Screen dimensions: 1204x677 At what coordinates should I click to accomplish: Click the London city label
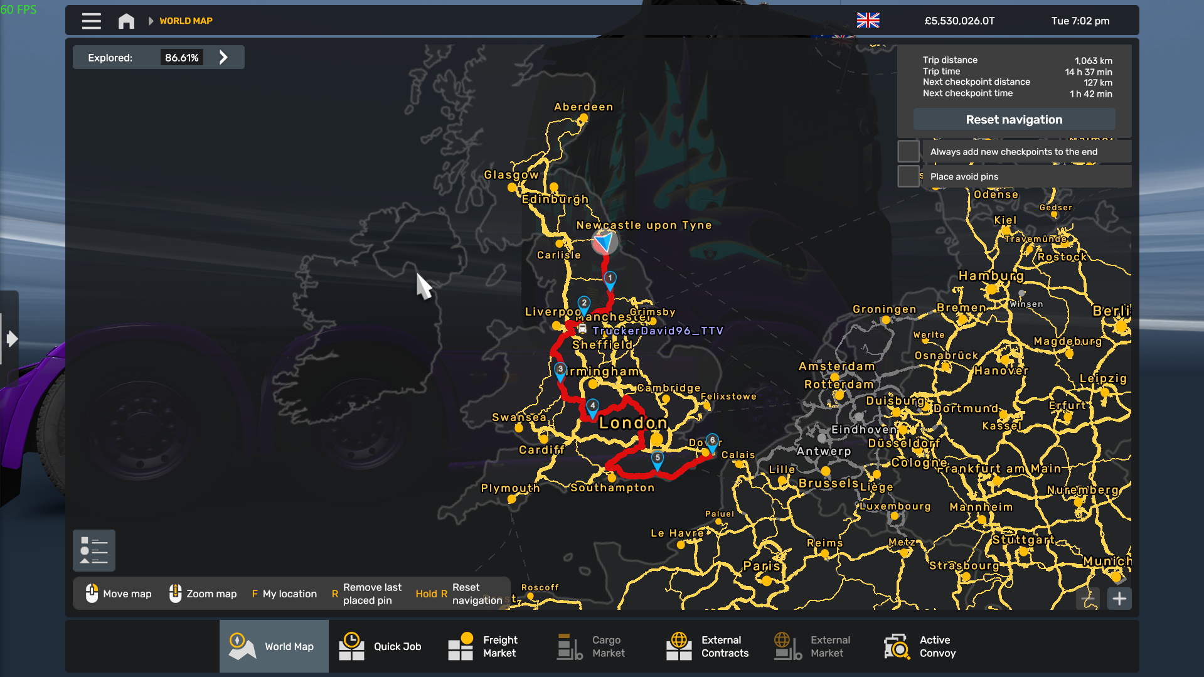(633, 423)
